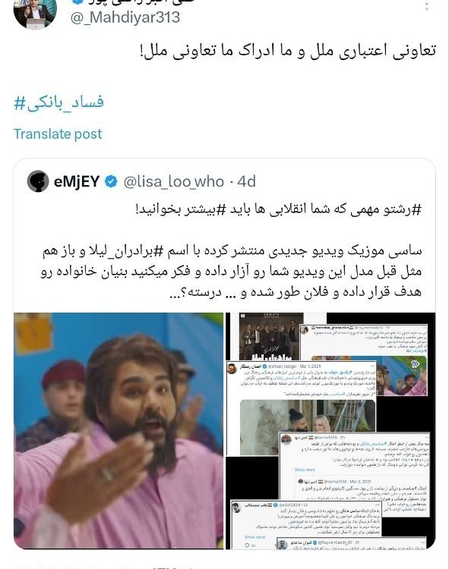This screenshot has width=449, height=569.
Task: Open the quoted post text body
Action: 231,251
